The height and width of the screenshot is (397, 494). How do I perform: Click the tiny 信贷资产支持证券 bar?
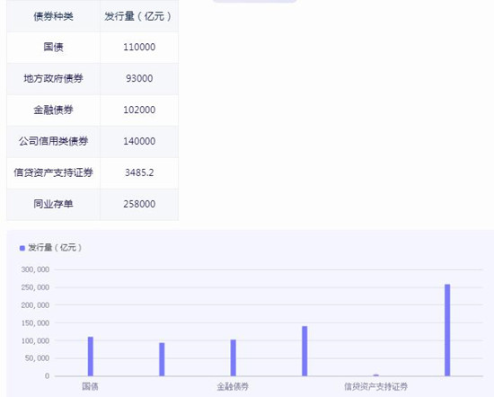375,375
